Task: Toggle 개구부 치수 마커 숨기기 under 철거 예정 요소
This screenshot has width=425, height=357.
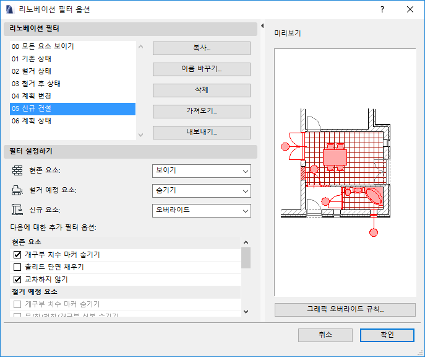Action: coord(17,304)
